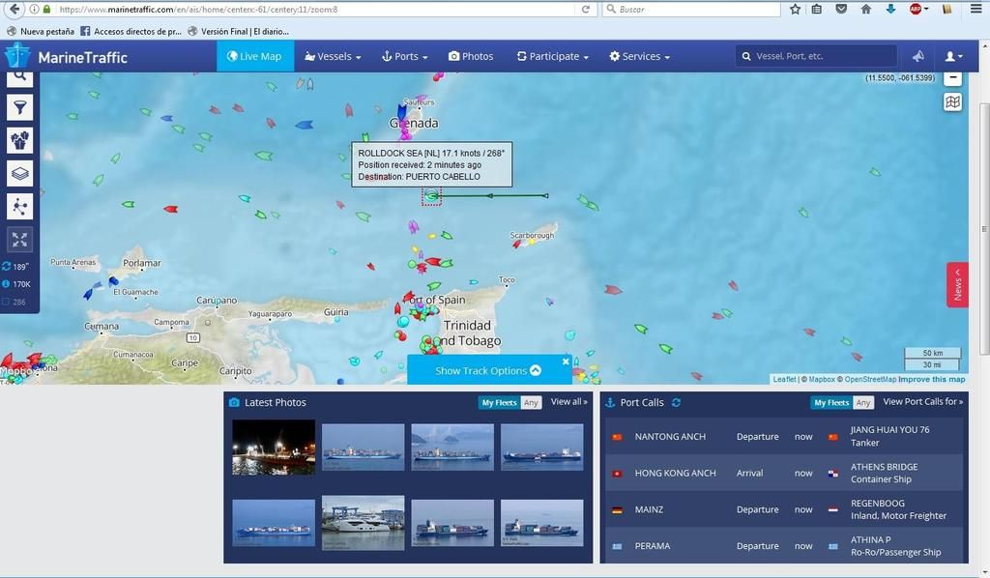Click the Buscar browser search box

[x=692, y=10]
